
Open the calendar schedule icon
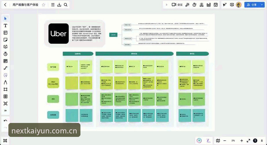point(216,5)
